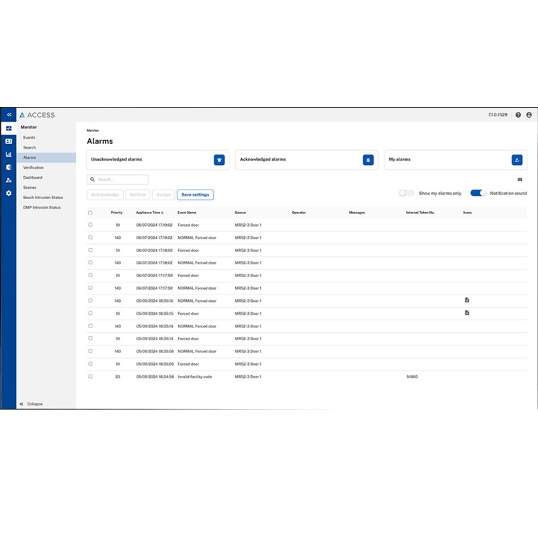
Task: Click the Acknowledged alarms bell icon
Action: click(x=368, y=159)
